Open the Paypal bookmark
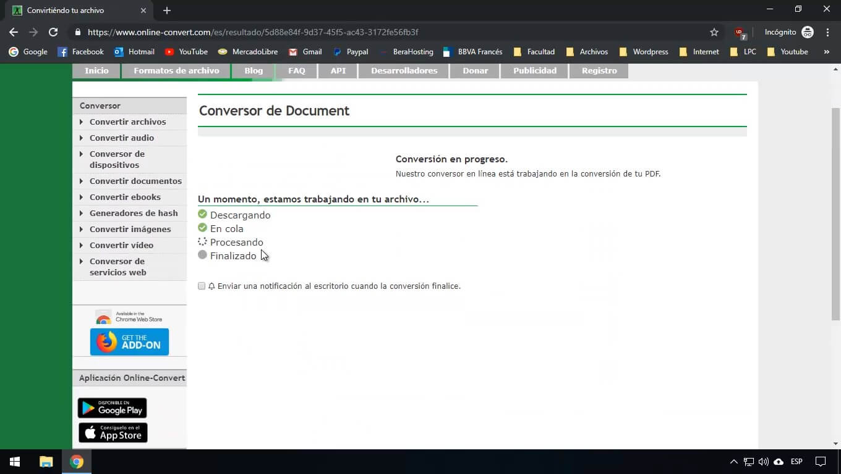The image size is (841, 474). pyautogui.click(x=351, y=52)
